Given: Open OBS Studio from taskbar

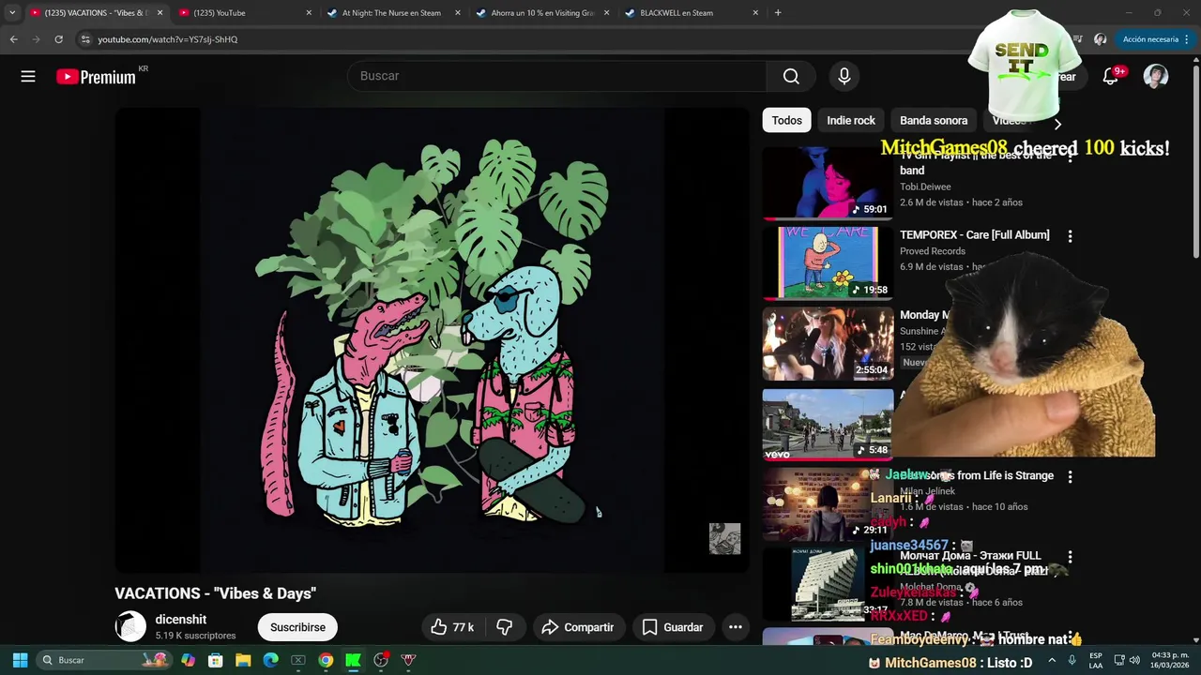Looking at the screenshot, I should click(381, 660).
